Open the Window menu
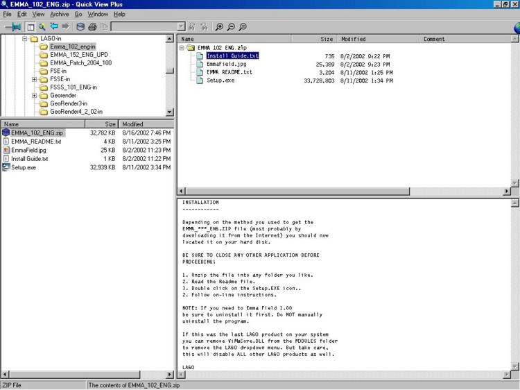Image resolution: width=520 pixels, height=390 pixels. [x=98, y=15]
